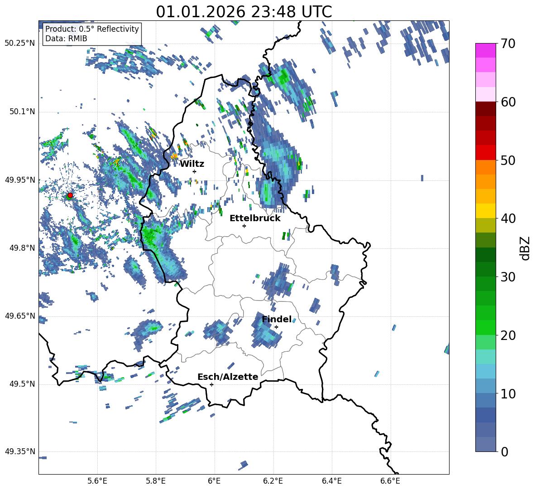
Task: Click the 50.1°N latitude label
Action: 22,112
